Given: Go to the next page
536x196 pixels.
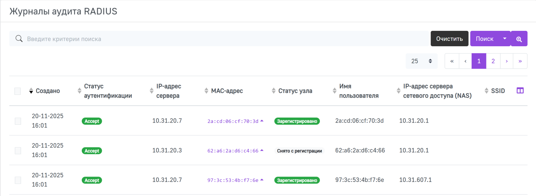Looking at the screenshot, I should click(x=507, y=61).
